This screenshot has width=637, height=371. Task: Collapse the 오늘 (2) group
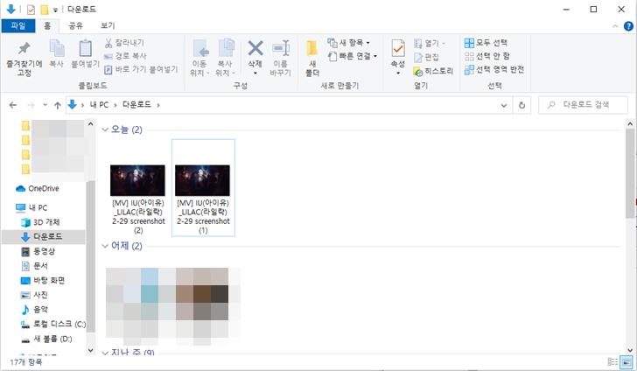tap(105, 129)
